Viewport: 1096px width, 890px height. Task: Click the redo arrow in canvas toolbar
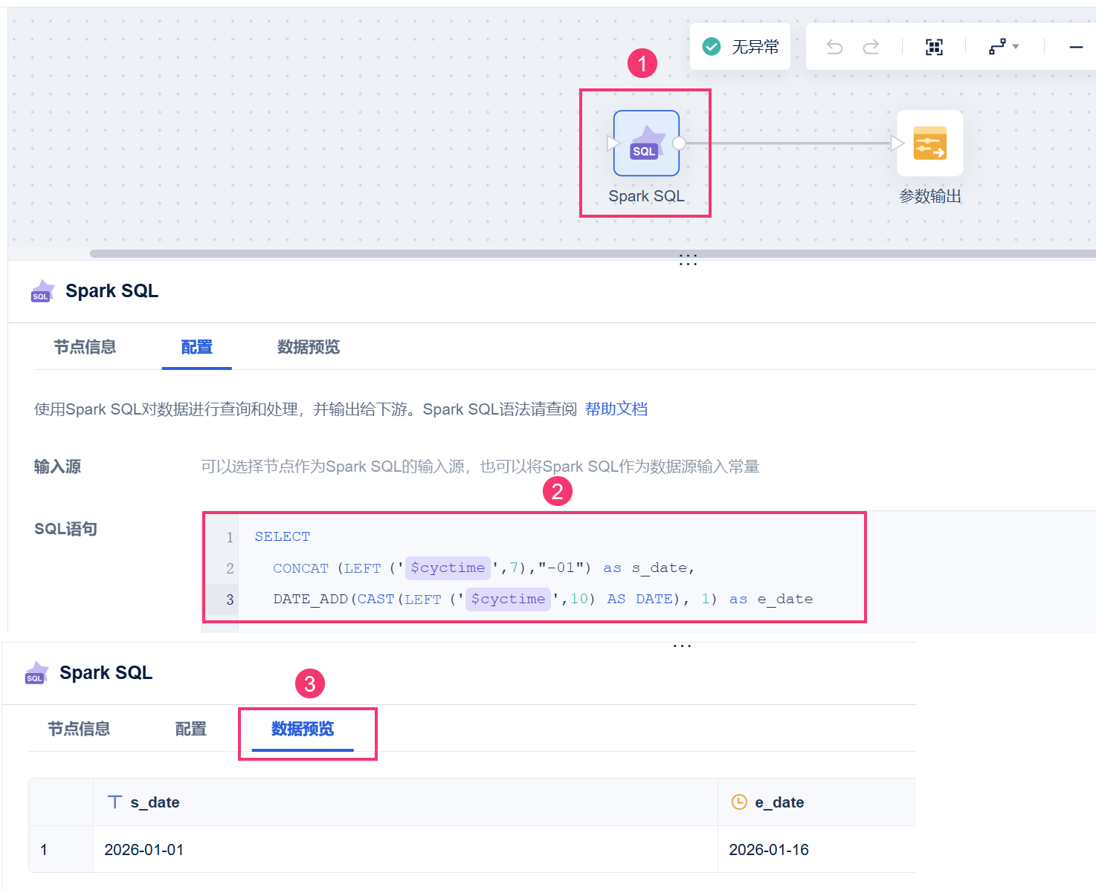[871, 48]
